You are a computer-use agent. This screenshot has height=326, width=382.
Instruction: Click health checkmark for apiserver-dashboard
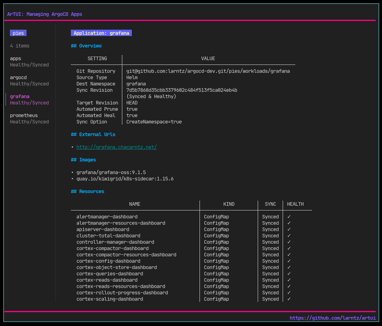pos(289,229)
